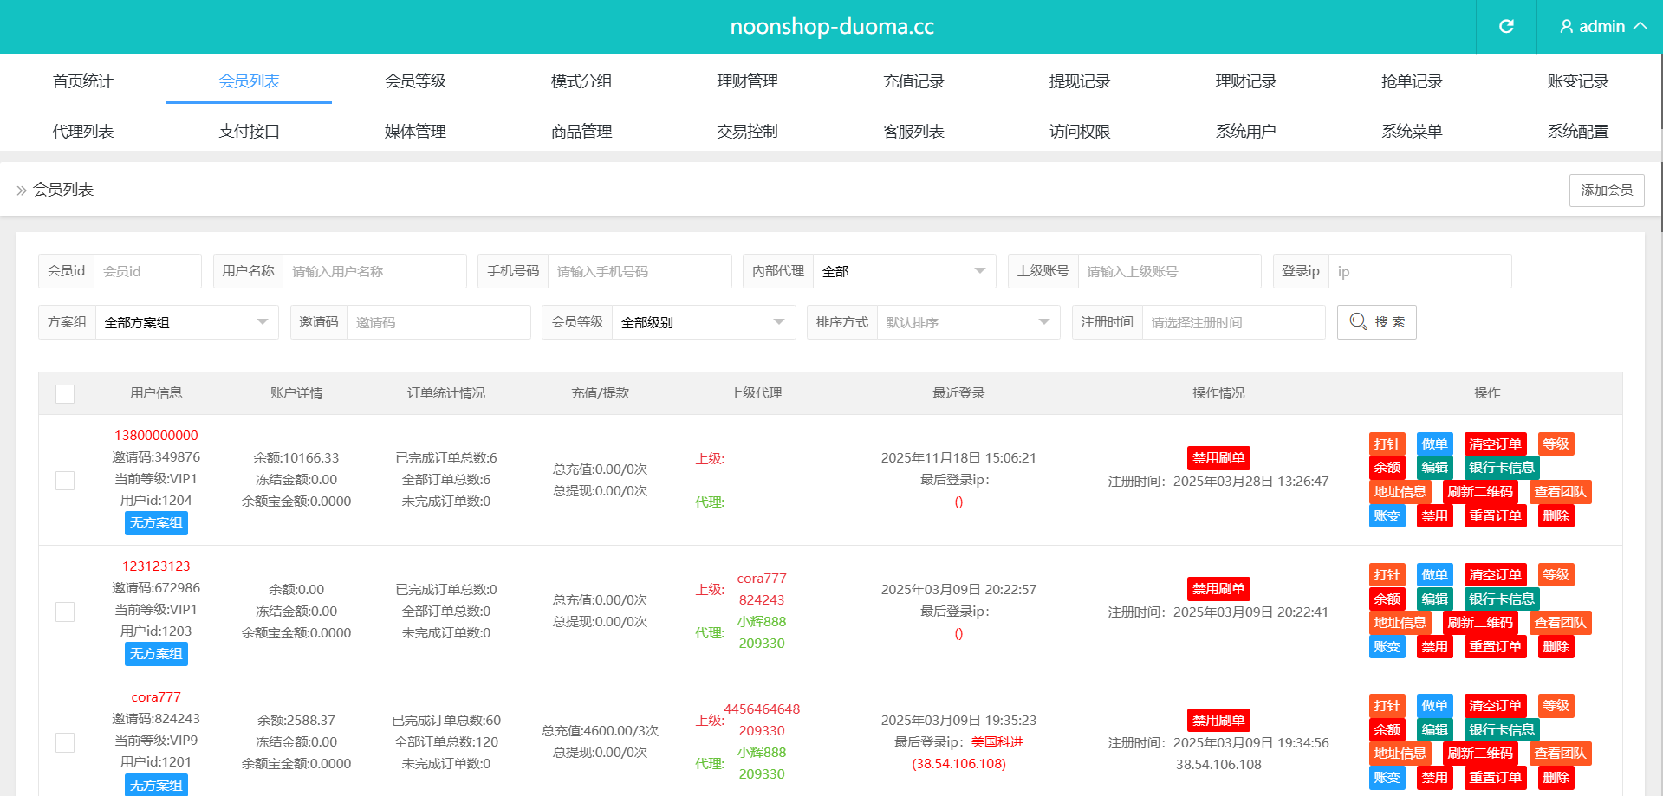Click blue 无方案组 tag under 13800000000
The height and width of the screenshot is (796, 1663).
click(x=156, y=523)
